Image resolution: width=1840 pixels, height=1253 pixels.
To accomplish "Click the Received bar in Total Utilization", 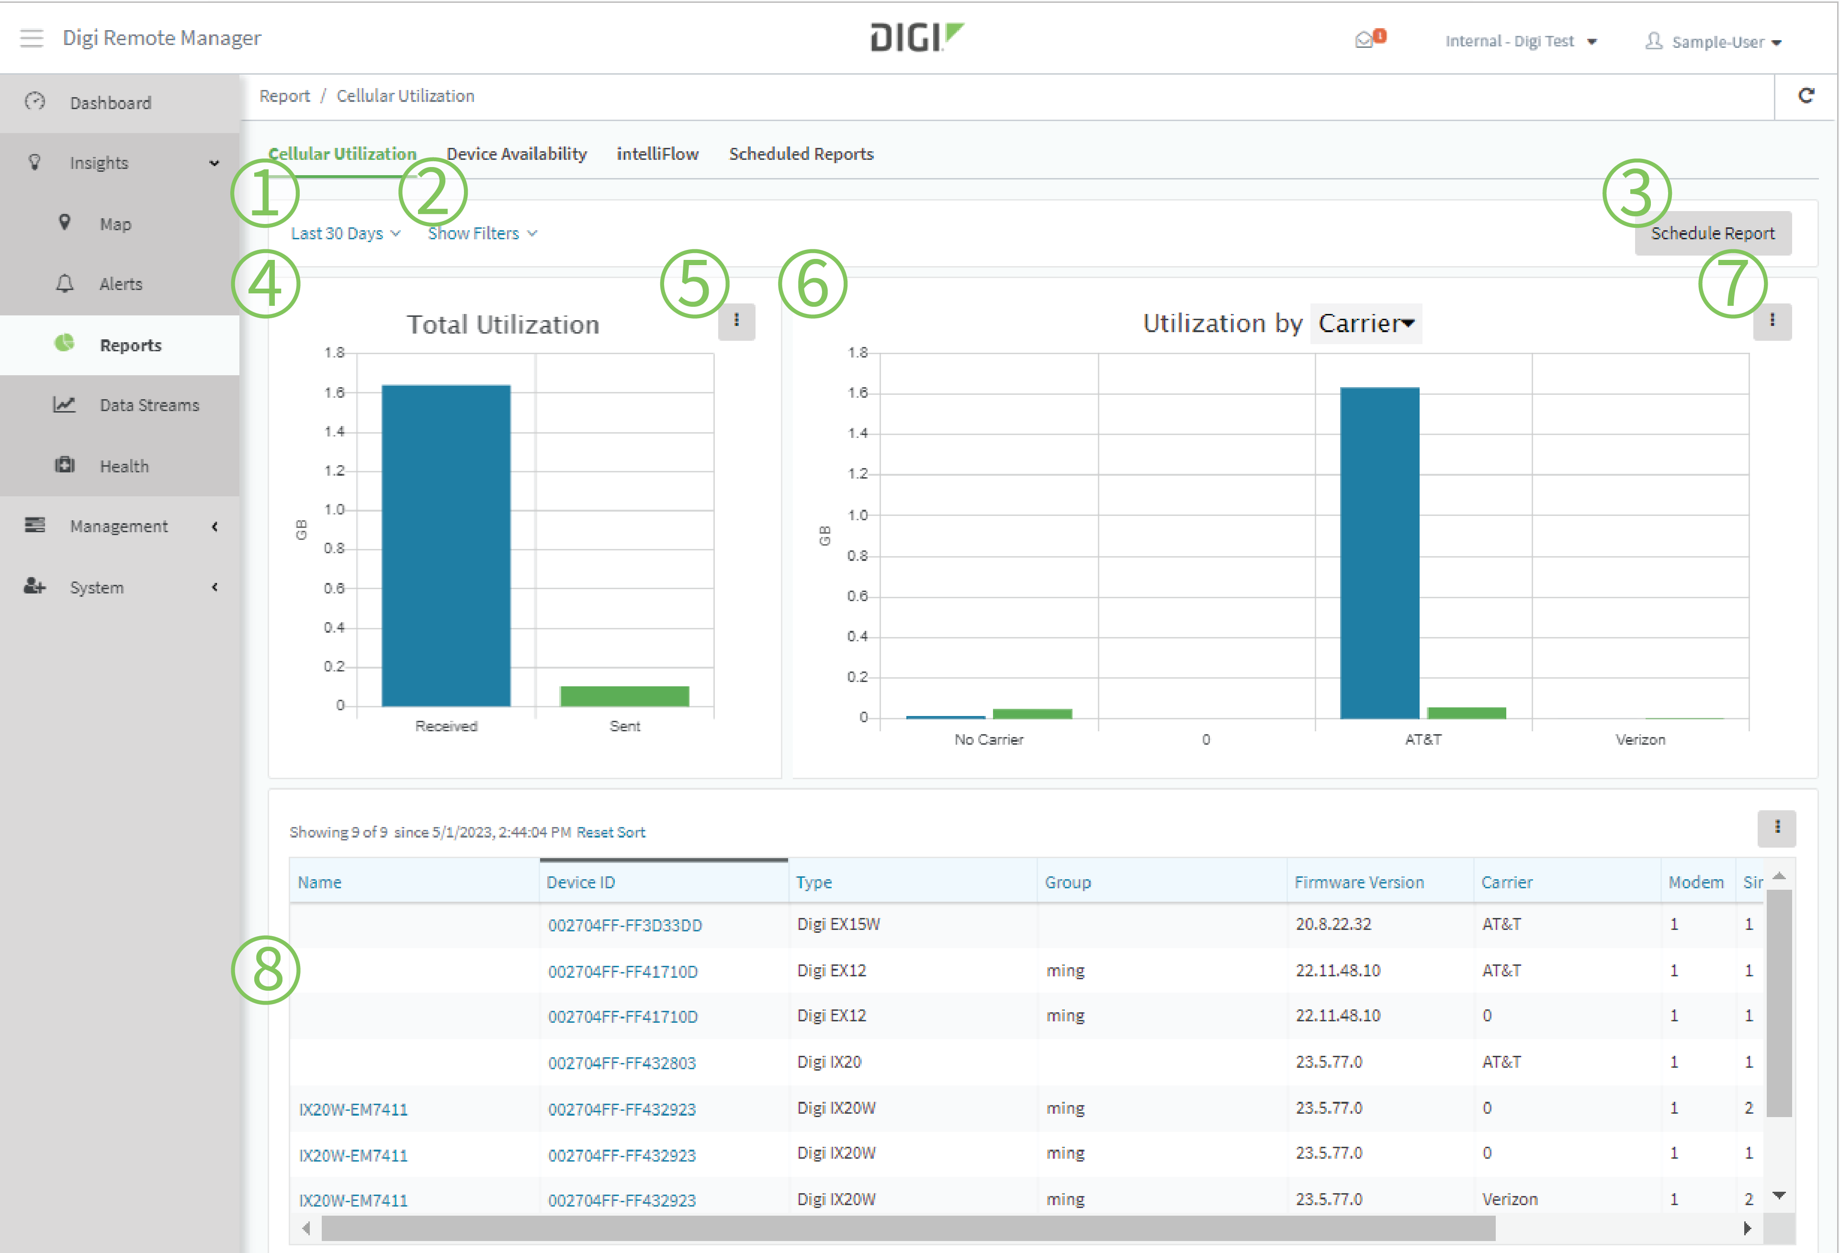I will point(446,545).
